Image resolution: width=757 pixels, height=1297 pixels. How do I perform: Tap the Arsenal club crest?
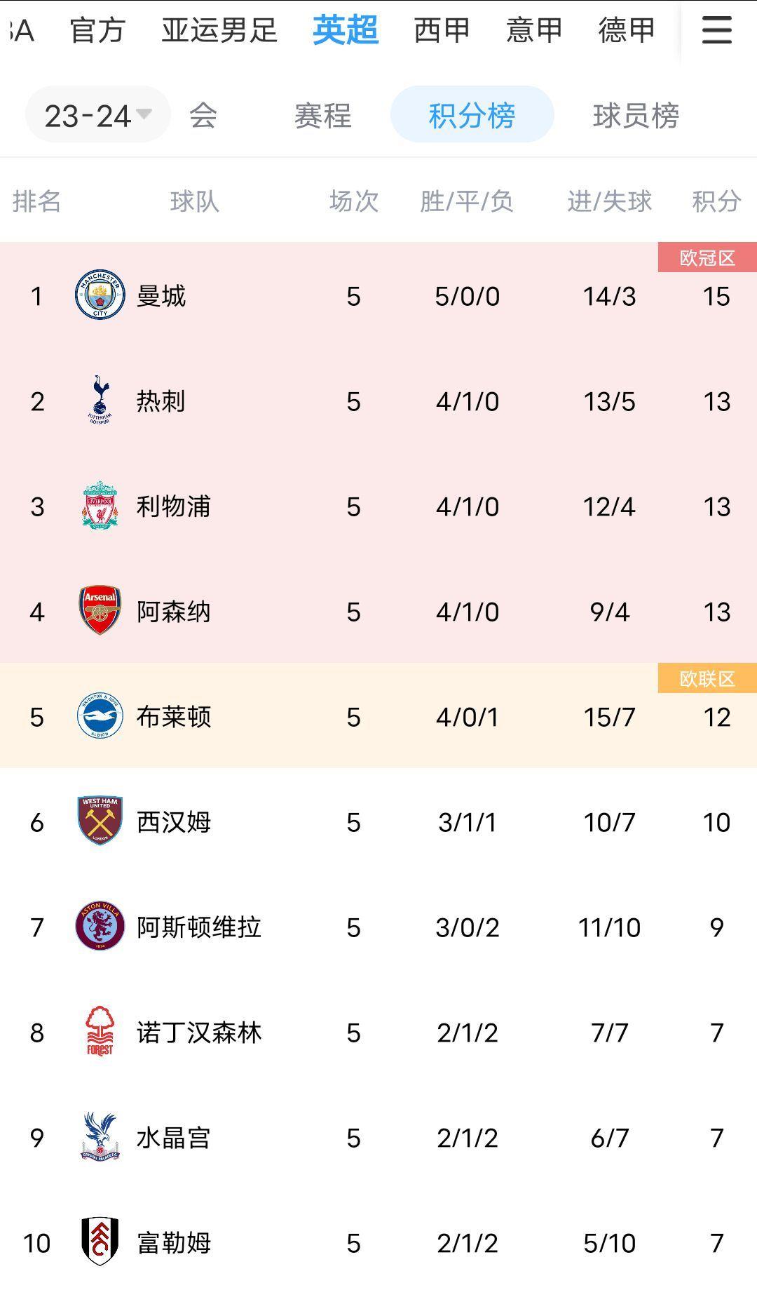point(100,611)
